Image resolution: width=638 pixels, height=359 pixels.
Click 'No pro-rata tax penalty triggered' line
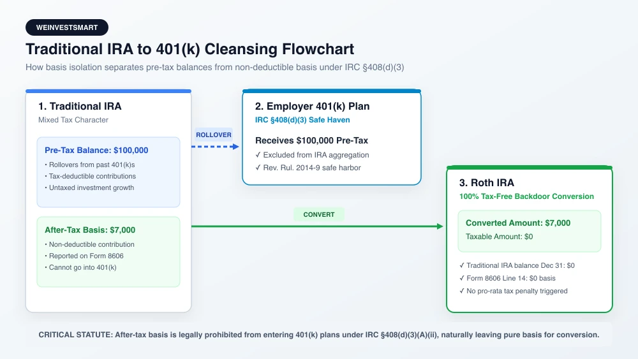[514, 291]
